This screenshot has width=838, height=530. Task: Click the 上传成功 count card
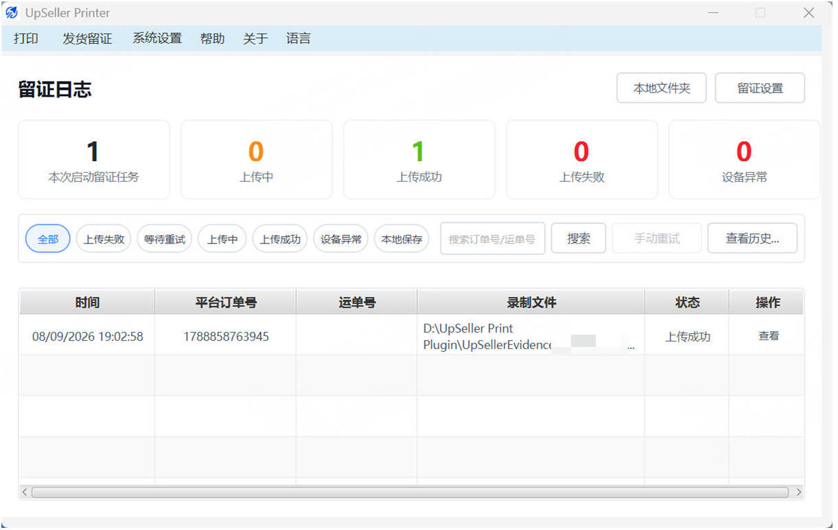419,160
